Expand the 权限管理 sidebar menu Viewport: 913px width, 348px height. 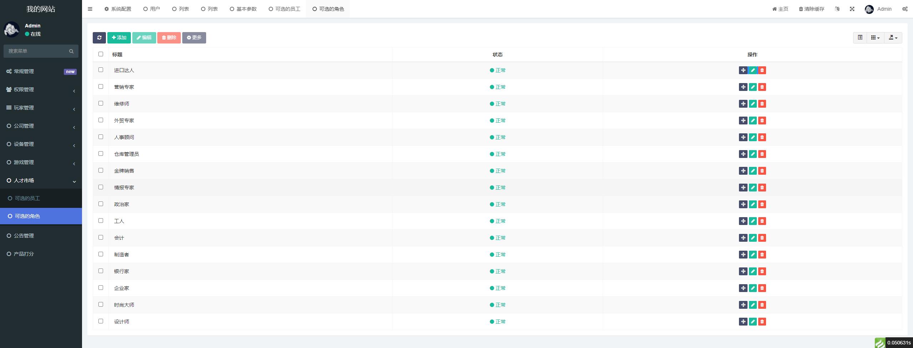coord(41,89)
